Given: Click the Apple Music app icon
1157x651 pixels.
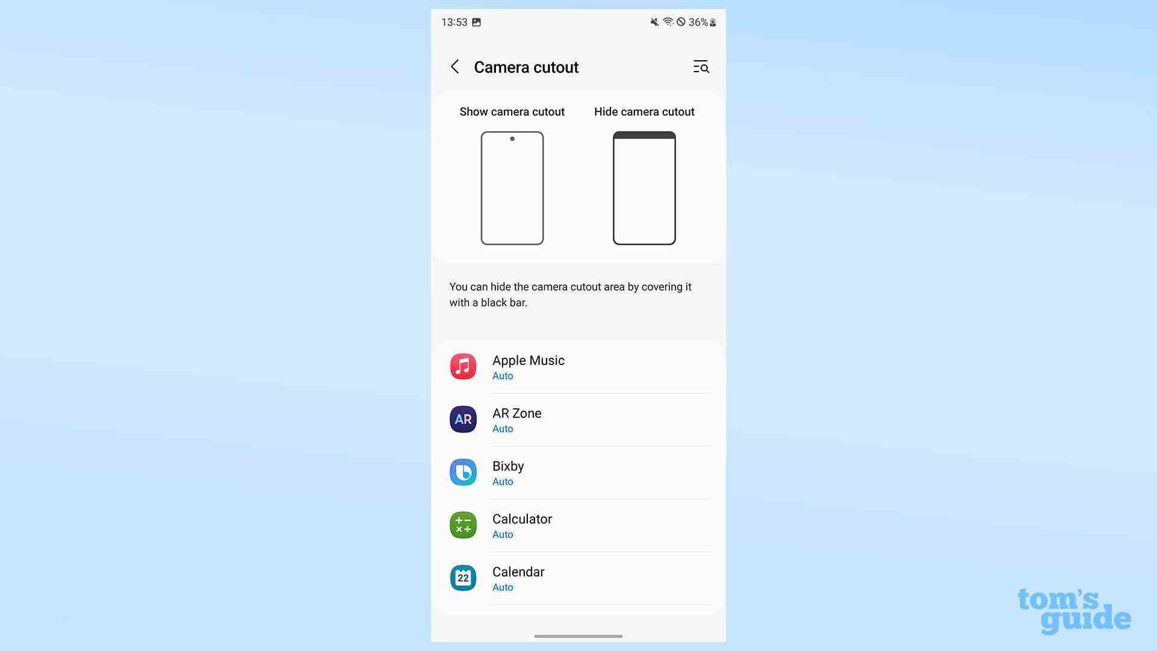Looking at the screenshot, I should point(462,366).
